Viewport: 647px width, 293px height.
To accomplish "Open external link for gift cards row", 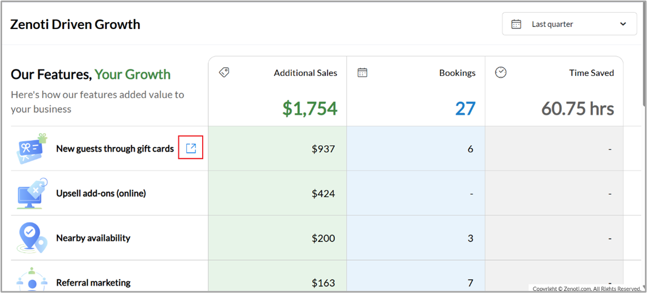I will 191,149.
